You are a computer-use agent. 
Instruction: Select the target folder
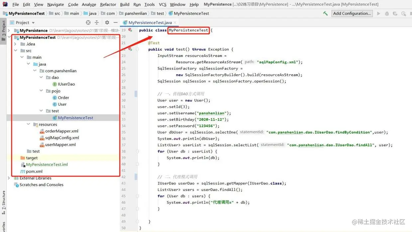pos(29,158)
